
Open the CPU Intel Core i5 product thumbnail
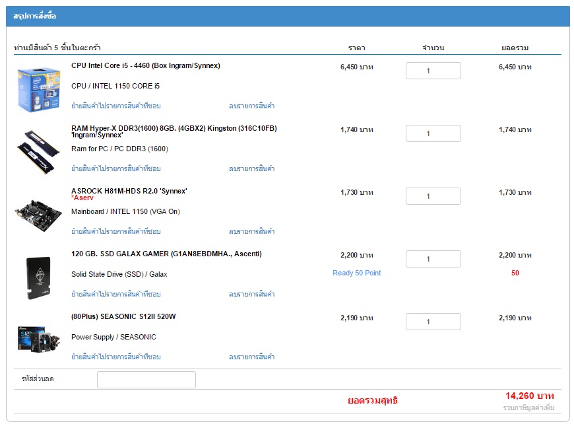click(x=39, y=89)
